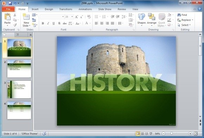Image resolution: width=204 pixels, height=138 pixels.
Task: Switch to the Design tab
Action: point(49,9)
